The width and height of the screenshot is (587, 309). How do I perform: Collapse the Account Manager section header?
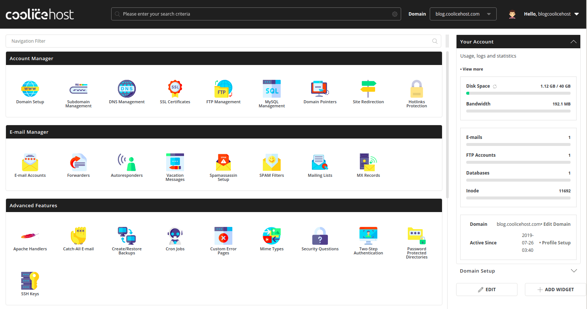click(x=224, y=58)
